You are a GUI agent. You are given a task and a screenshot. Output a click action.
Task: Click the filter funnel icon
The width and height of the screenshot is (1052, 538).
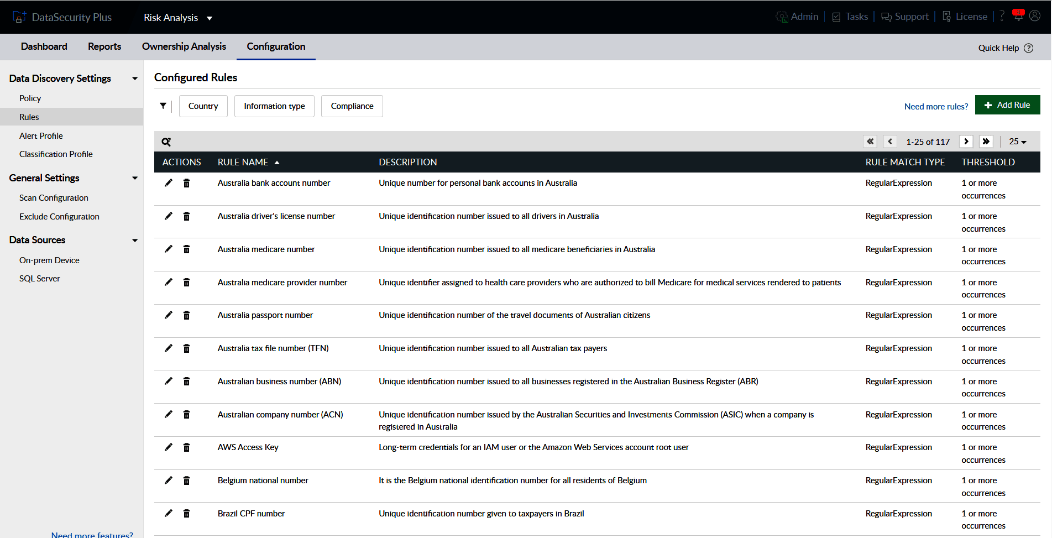tap(163, 106)
